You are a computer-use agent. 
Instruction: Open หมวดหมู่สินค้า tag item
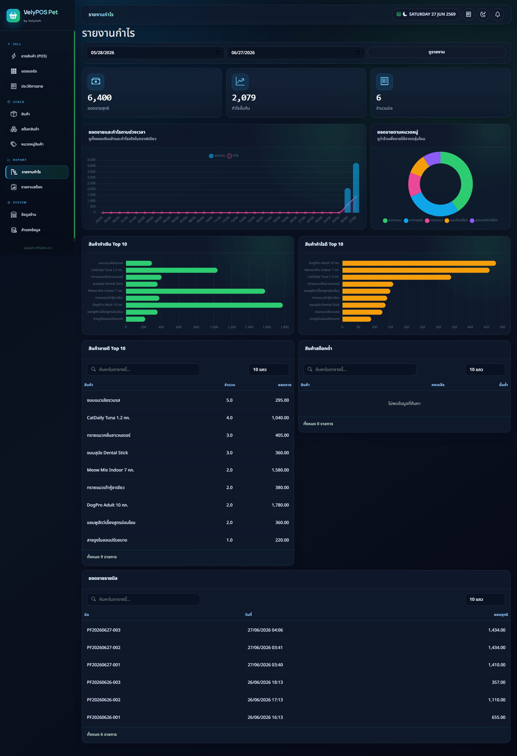tap(37, 144)
